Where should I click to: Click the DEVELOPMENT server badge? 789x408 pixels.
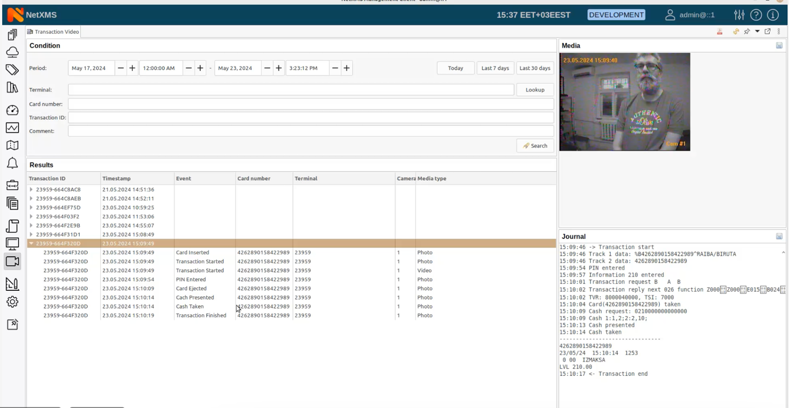(x=616, y=15)
